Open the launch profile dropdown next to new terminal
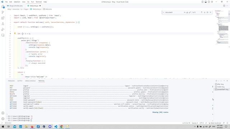230x129 pixels. 218,81
